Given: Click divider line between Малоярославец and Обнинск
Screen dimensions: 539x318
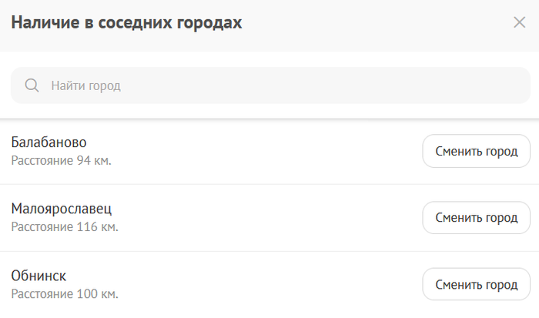Looking at the screenshot, I should pos(269,251).
